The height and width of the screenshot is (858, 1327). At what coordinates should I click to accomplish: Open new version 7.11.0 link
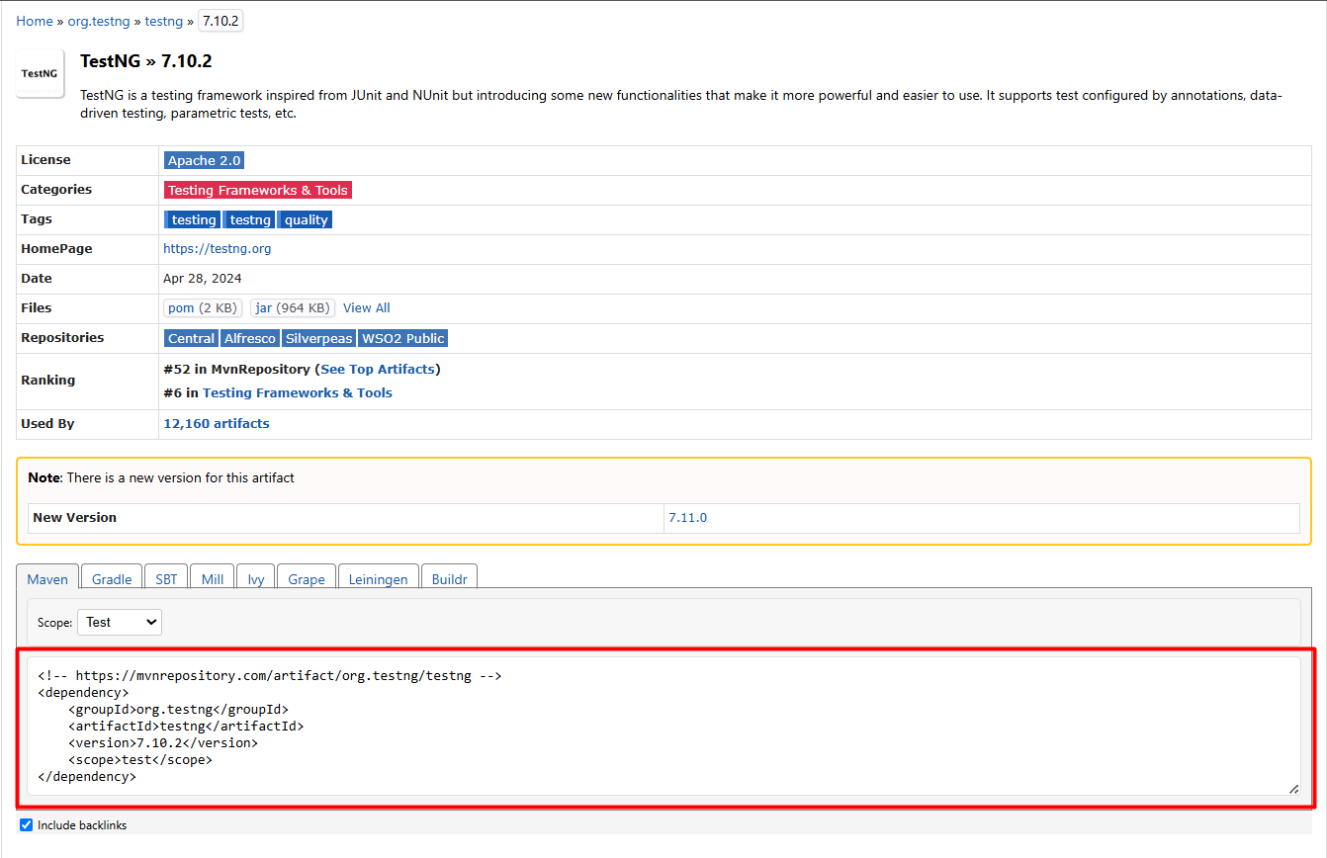tap(687, 517)
